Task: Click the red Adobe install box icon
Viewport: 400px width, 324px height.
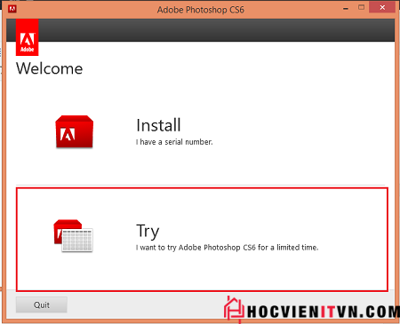Action: point(75,131)
